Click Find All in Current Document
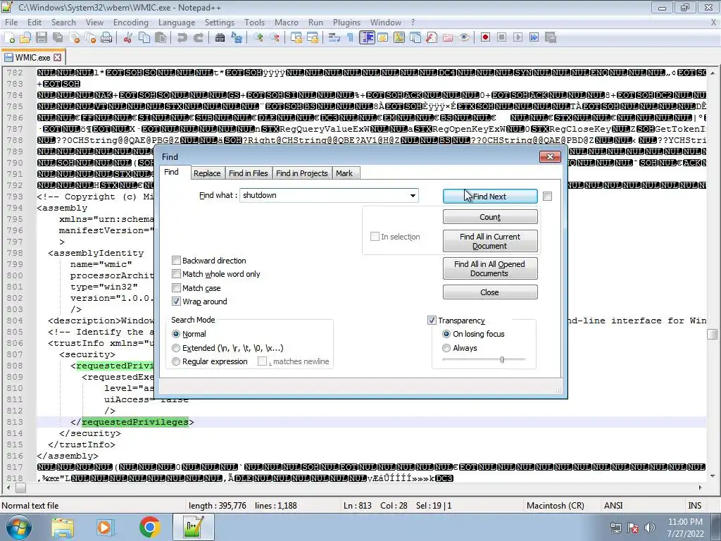The width and height of the screenshot is (721, 541). pos(490,241)
